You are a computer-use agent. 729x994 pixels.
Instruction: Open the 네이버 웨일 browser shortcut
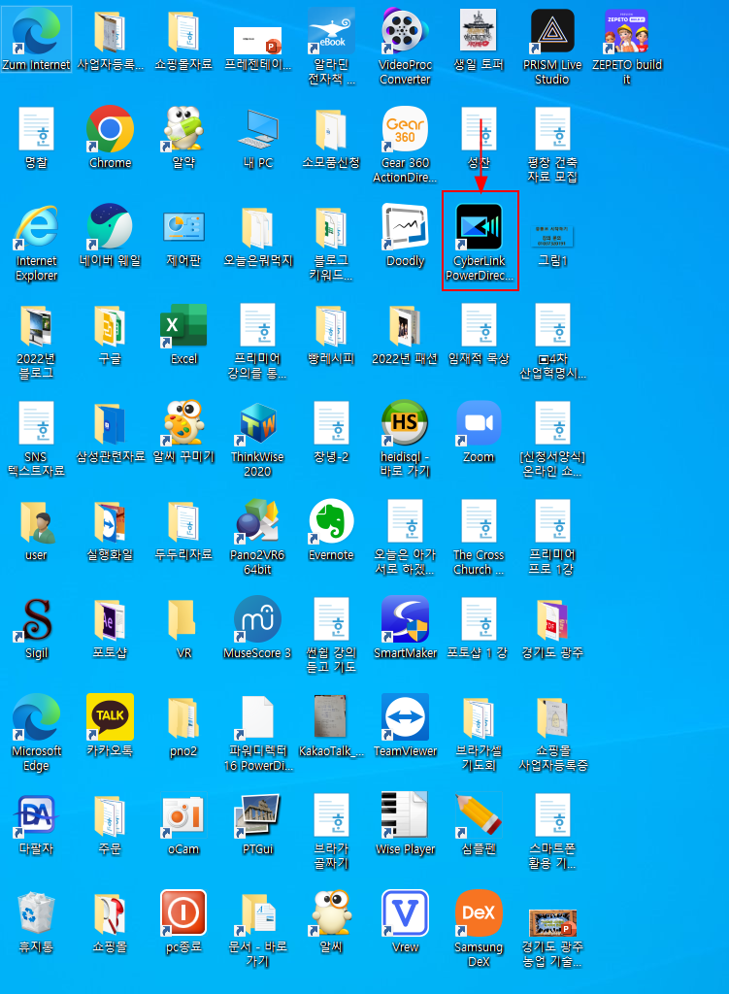[x=110, y=227]
